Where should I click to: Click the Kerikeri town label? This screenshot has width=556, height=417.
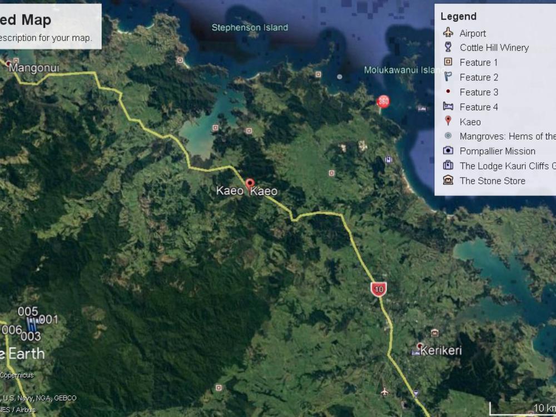point(441,351)
